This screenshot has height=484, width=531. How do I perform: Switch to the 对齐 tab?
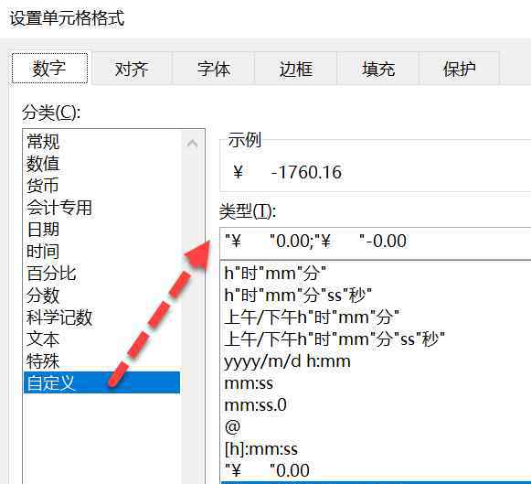coord(132,68)
